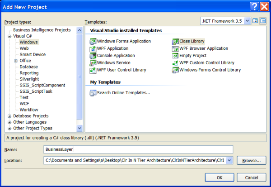
Task: Select the Windows Service template icon
Action: pos(93,63)
